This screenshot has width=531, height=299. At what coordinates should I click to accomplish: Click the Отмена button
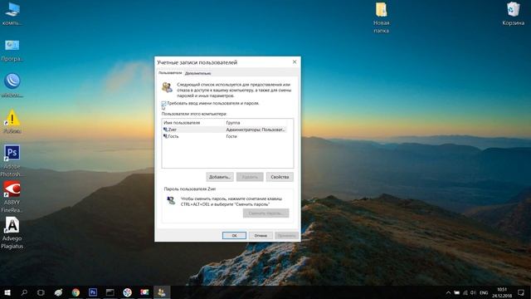(x=261, y=235)
